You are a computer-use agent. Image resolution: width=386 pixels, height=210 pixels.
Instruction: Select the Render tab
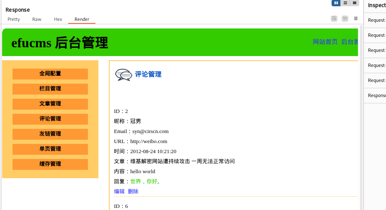coord(82,19)
